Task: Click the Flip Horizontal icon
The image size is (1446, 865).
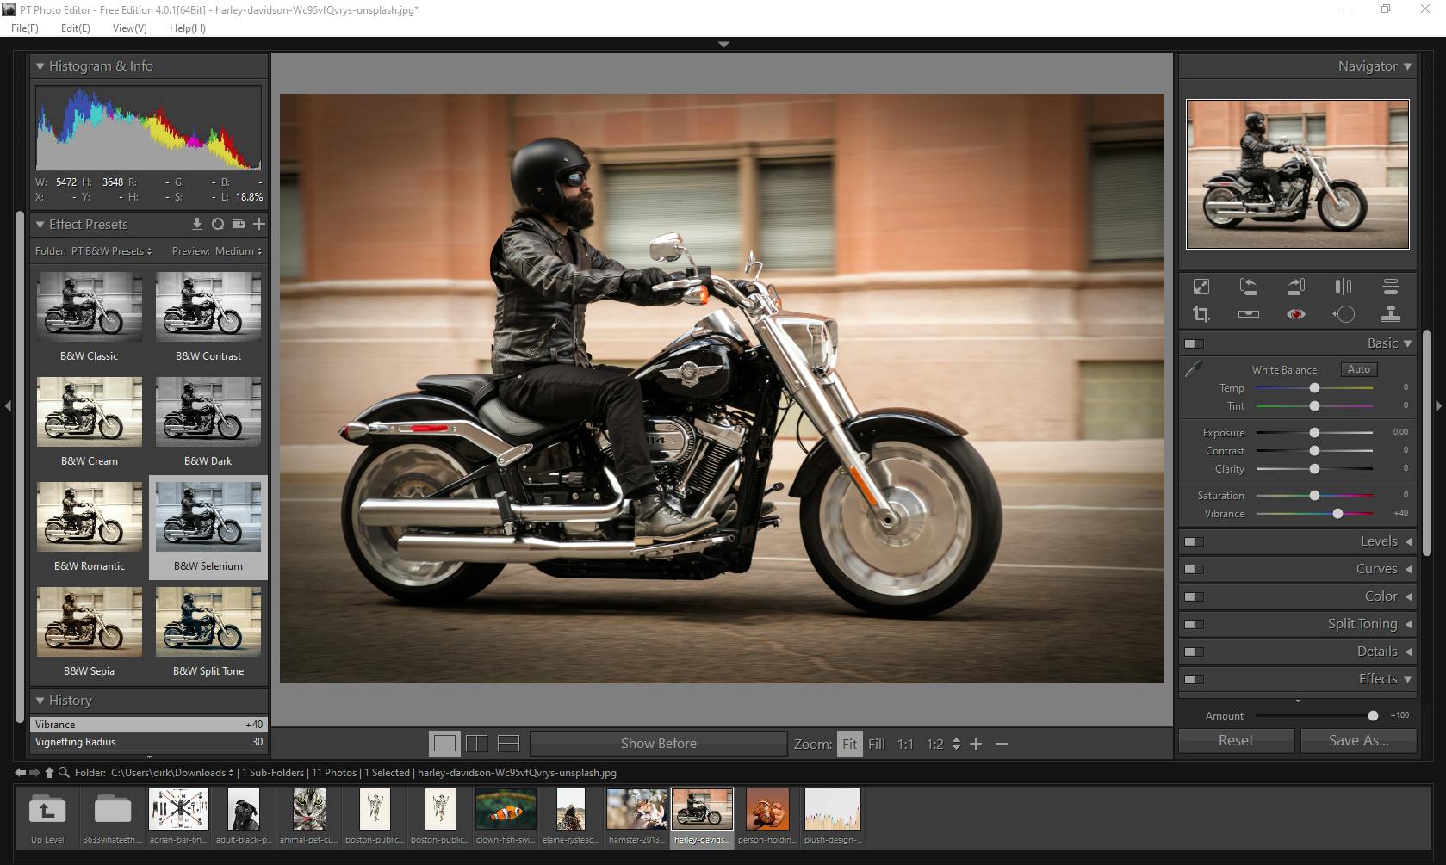Action: coord(1343,287)
